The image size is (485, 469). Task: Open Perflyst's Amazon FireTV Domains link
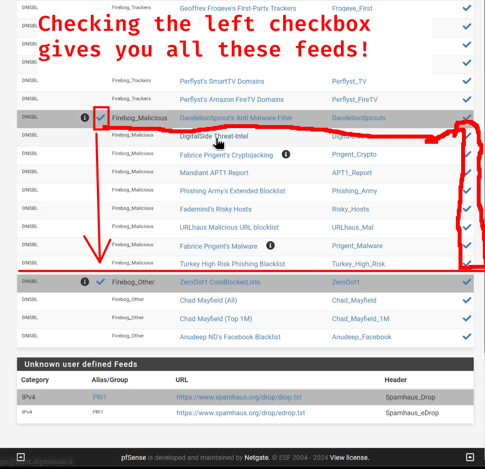[x=232, y=99]
